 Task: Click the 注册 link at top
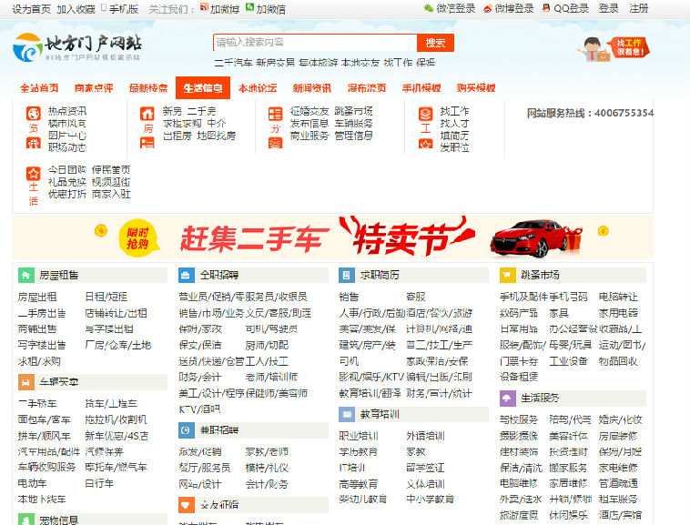click(639, 8)
